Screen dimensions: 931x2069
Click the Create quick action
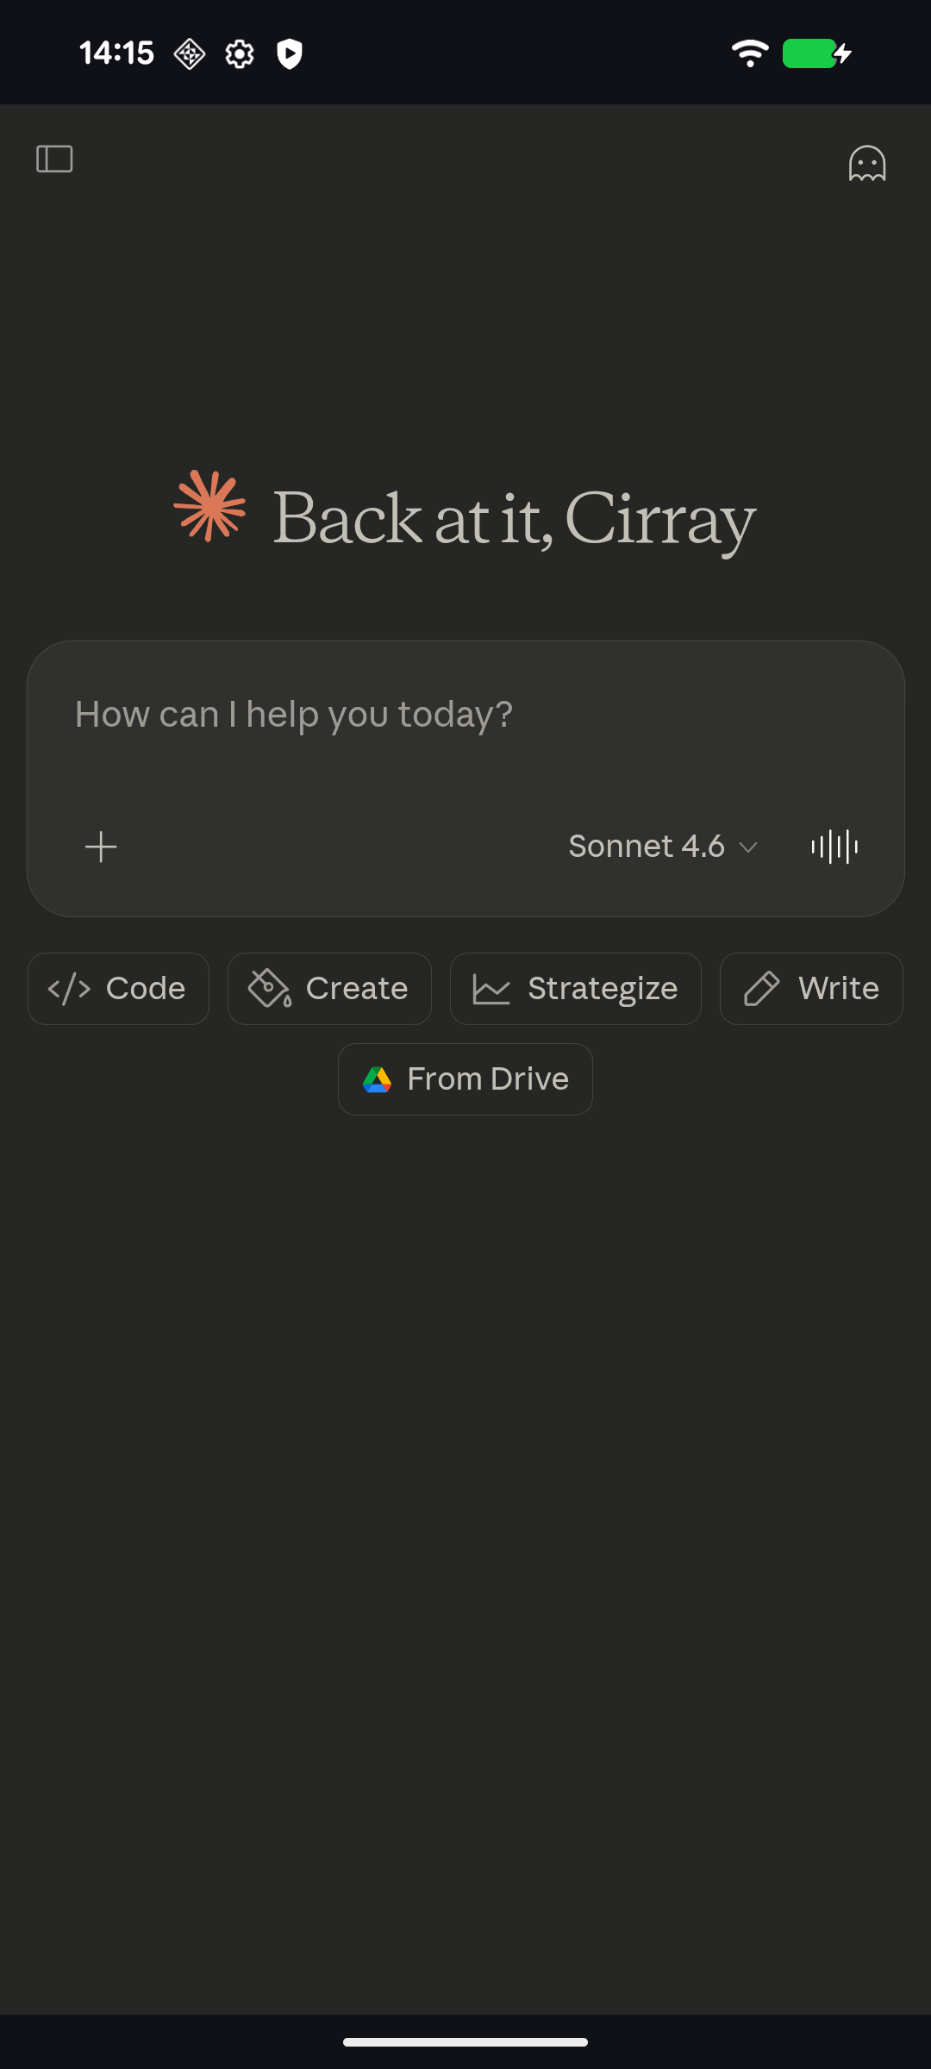tap(329, 989)
